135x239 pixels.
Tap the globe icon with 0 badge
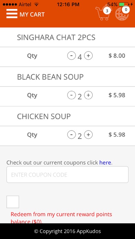point(122,13)
